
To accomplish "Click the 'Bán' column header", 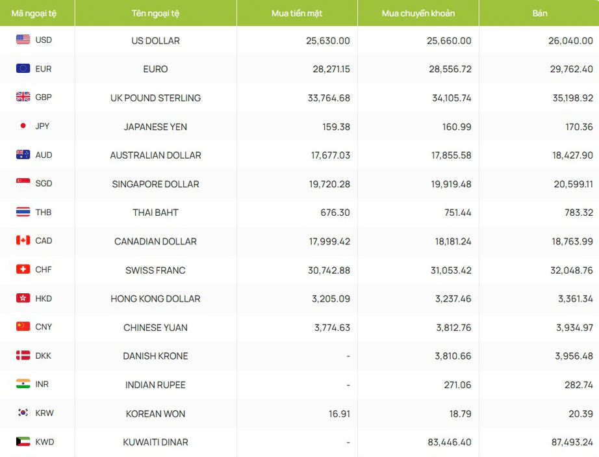I will (x=540, y=14).
